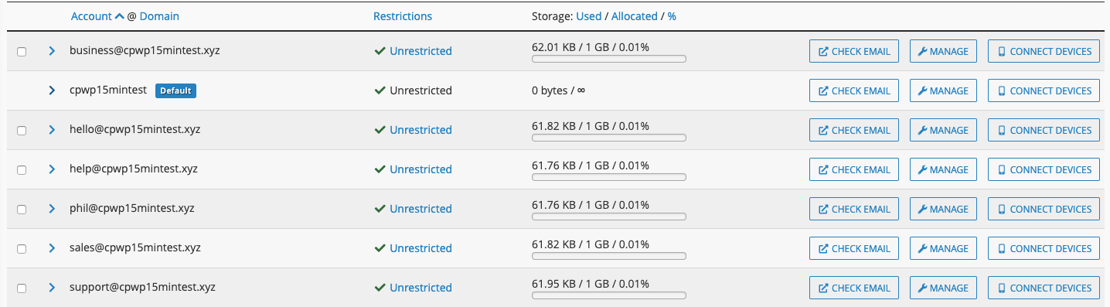Click phone icon on cpwp15mintest Connect Devices
The width and height of the screenshot is (1110, 307).
pos(1002,90)
